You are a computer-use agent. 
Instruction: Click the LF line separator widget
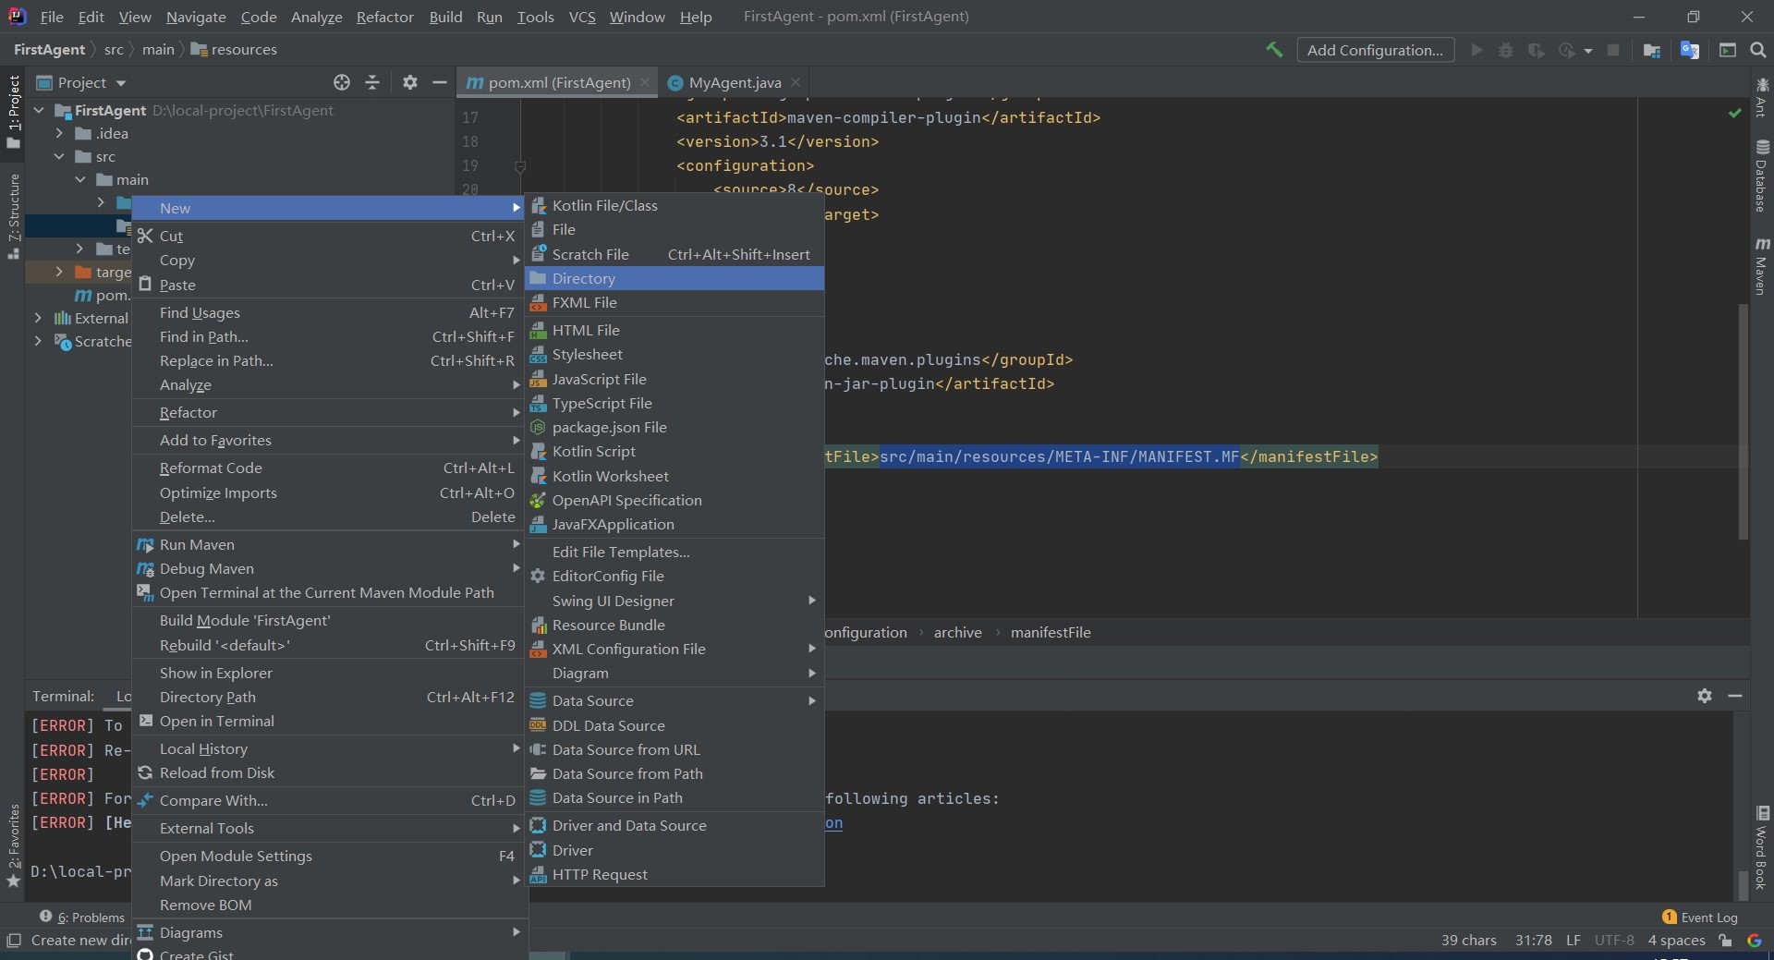1573,941
